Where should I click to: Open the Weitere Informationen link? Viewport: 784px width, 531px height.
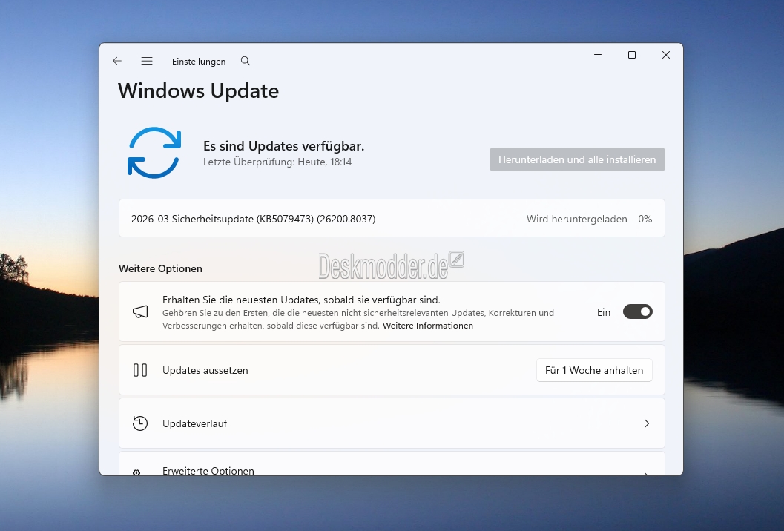(427, 326)
